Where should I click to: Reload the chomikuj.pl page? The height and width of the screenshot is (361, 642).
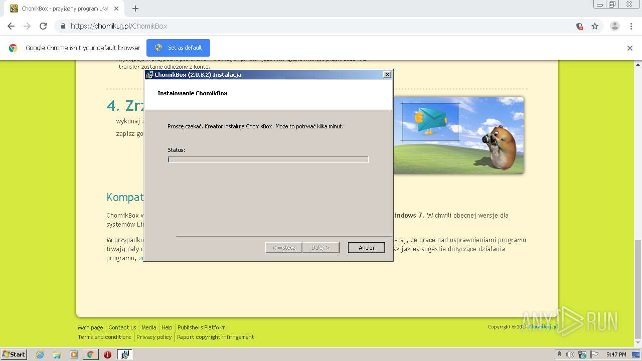pyautogui.click(x=43, y=26)
